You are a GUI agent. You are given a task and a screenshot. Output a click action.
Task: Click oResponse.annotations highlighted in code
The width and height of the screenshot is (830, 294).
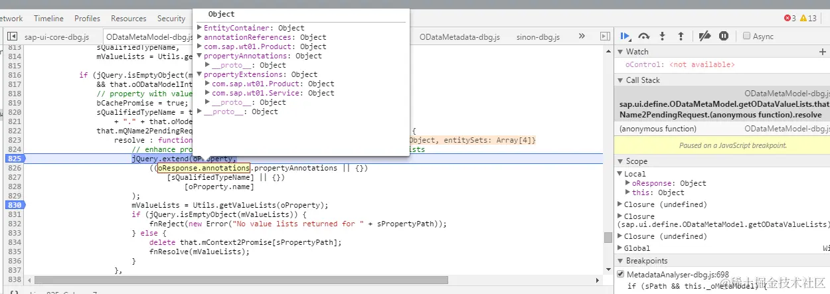203,168
